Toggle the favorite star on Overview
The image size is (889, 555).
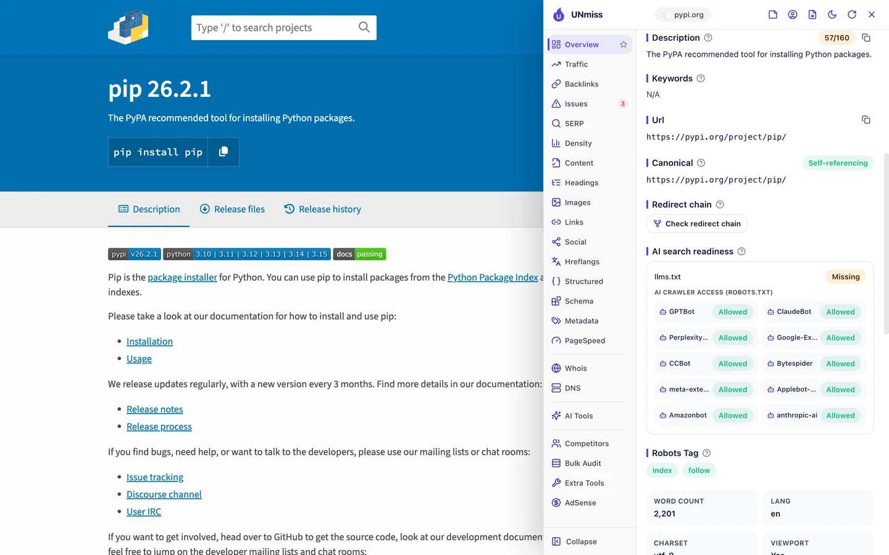(624, 44)
